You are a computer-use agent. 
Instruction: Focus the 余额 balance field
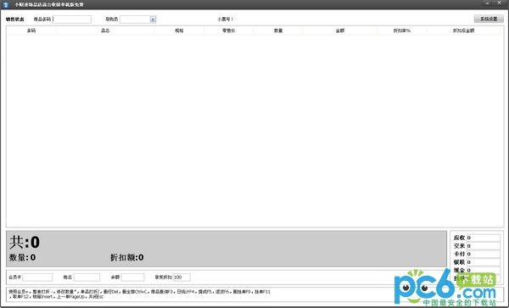click(x=133, y=277)
